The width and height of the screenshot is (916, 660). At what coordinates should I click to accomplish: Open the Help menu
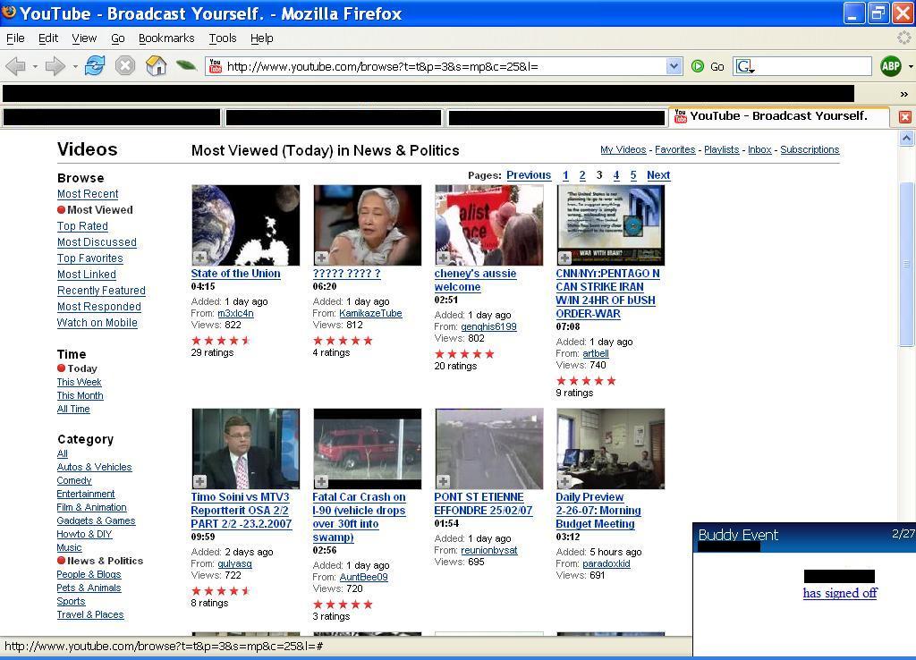tap(262, 38)
